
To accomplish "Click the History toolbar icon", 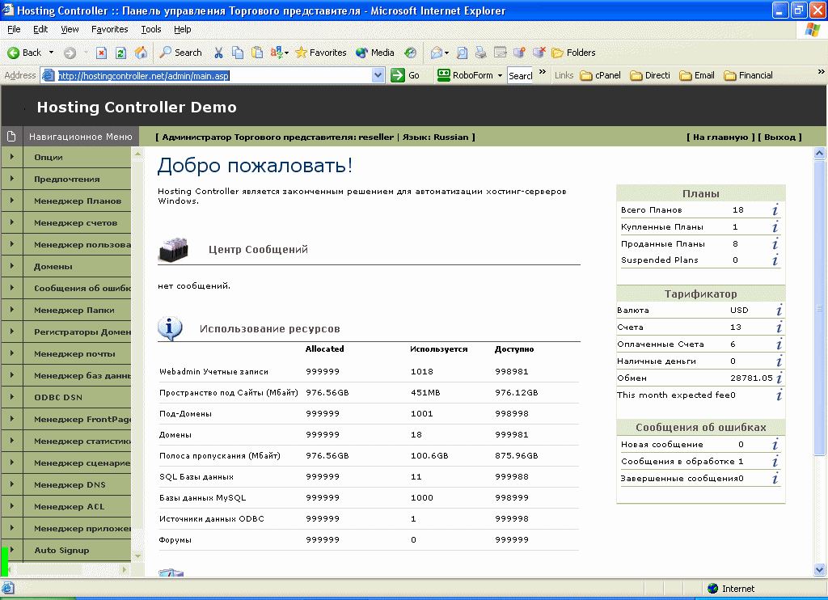I will [410, 53].
